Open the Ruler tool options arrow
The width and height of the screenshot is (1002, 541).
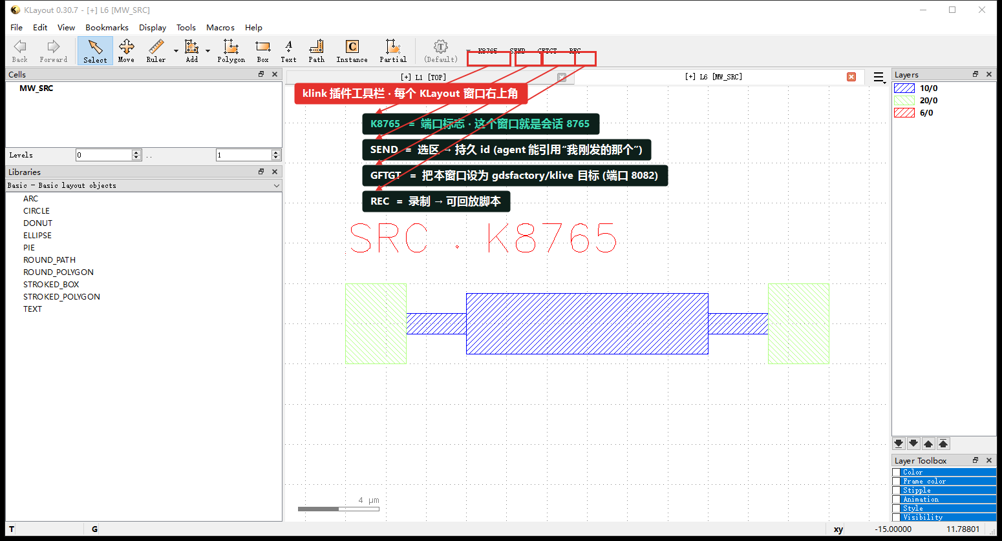point(176,51)
